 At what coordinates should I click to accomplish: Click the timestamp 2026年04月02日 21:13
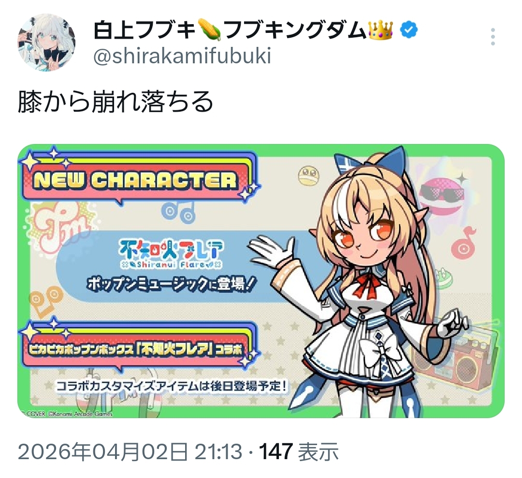(x=130, y=452)
